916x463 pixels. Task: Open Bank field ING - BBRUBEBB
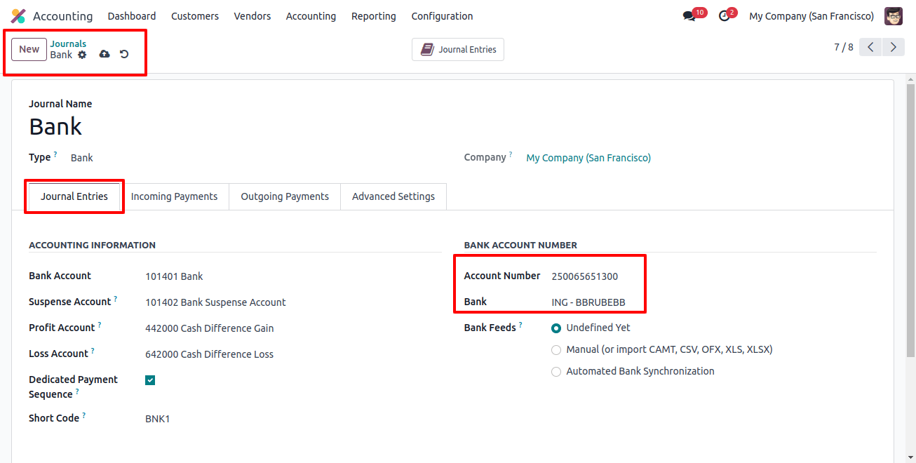pyautogui.click(x=588, y=302)
